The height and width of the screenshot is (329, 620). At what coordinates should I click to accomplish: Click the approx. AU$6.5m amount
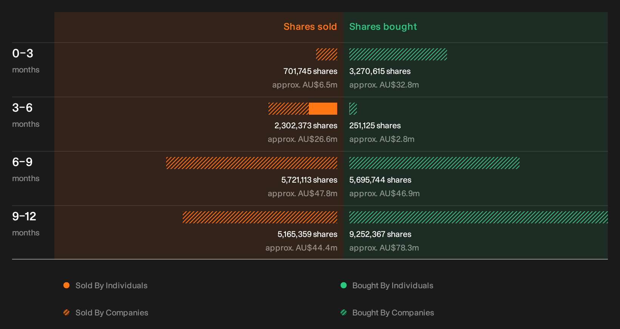305,85
